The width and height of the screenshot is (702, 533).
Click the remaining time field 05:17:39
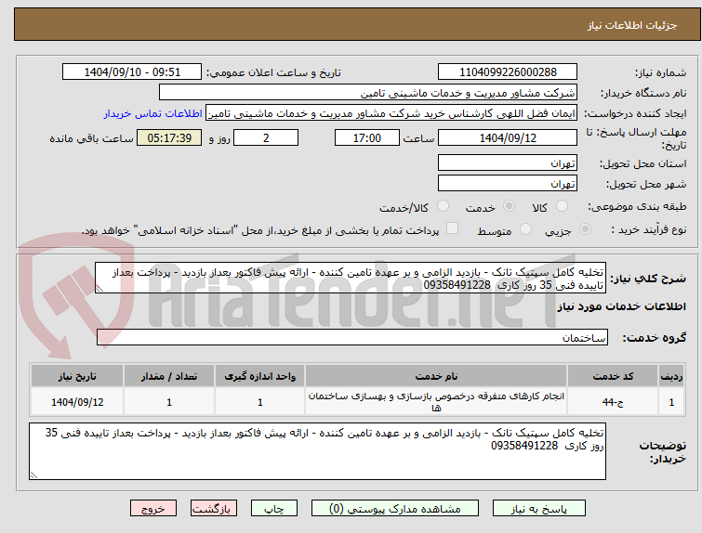coord(169,137)
